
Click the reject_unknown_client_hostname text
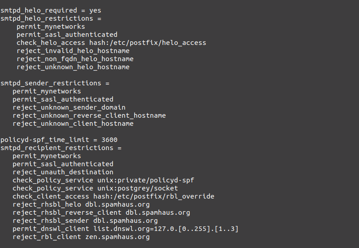tap(73, 124)
